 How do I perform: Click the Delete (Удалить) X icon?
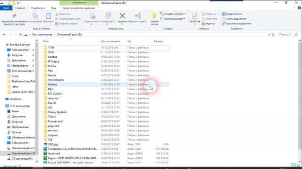tap(122, 15)
